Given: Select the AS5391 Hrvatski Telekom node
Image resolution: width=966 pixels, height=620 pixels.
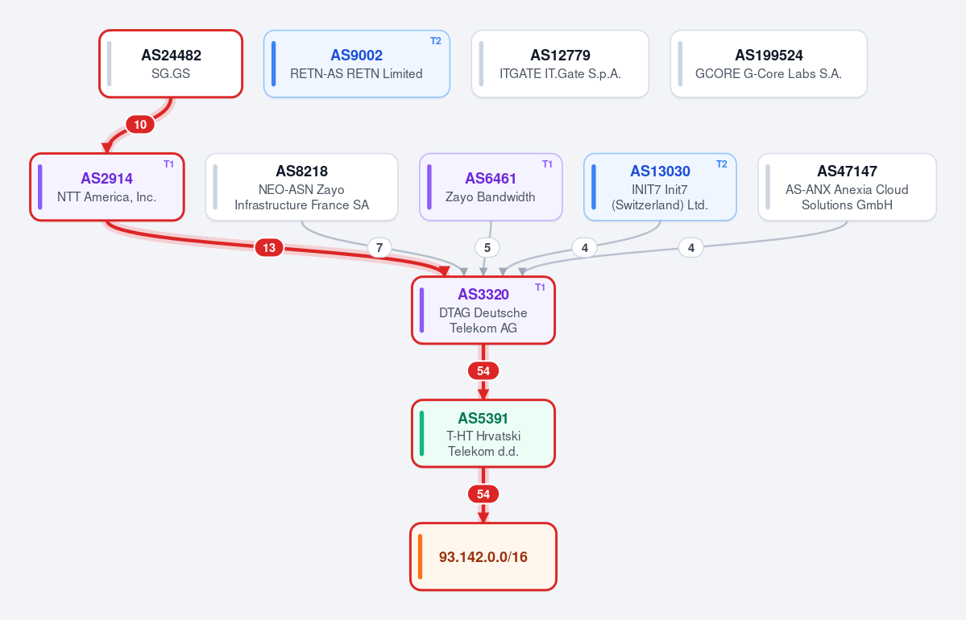Looking at the screenshot, I should pos(483,433).
